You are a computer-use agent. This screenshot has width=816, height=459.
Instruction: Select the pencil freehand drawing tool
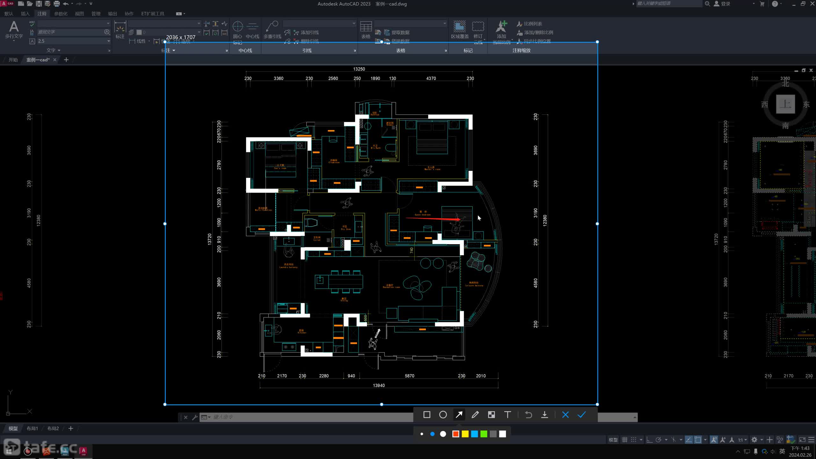(x=475, y=415)
